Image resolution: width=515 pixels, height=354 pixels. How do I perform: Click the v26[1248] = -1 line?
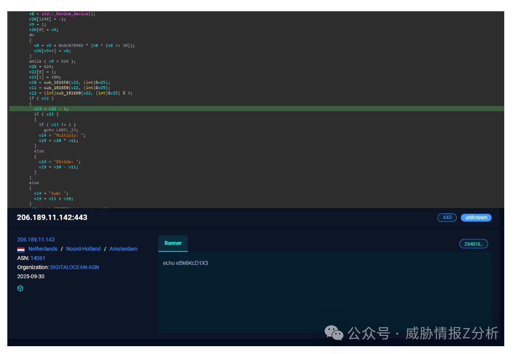(x=47, y=19)
